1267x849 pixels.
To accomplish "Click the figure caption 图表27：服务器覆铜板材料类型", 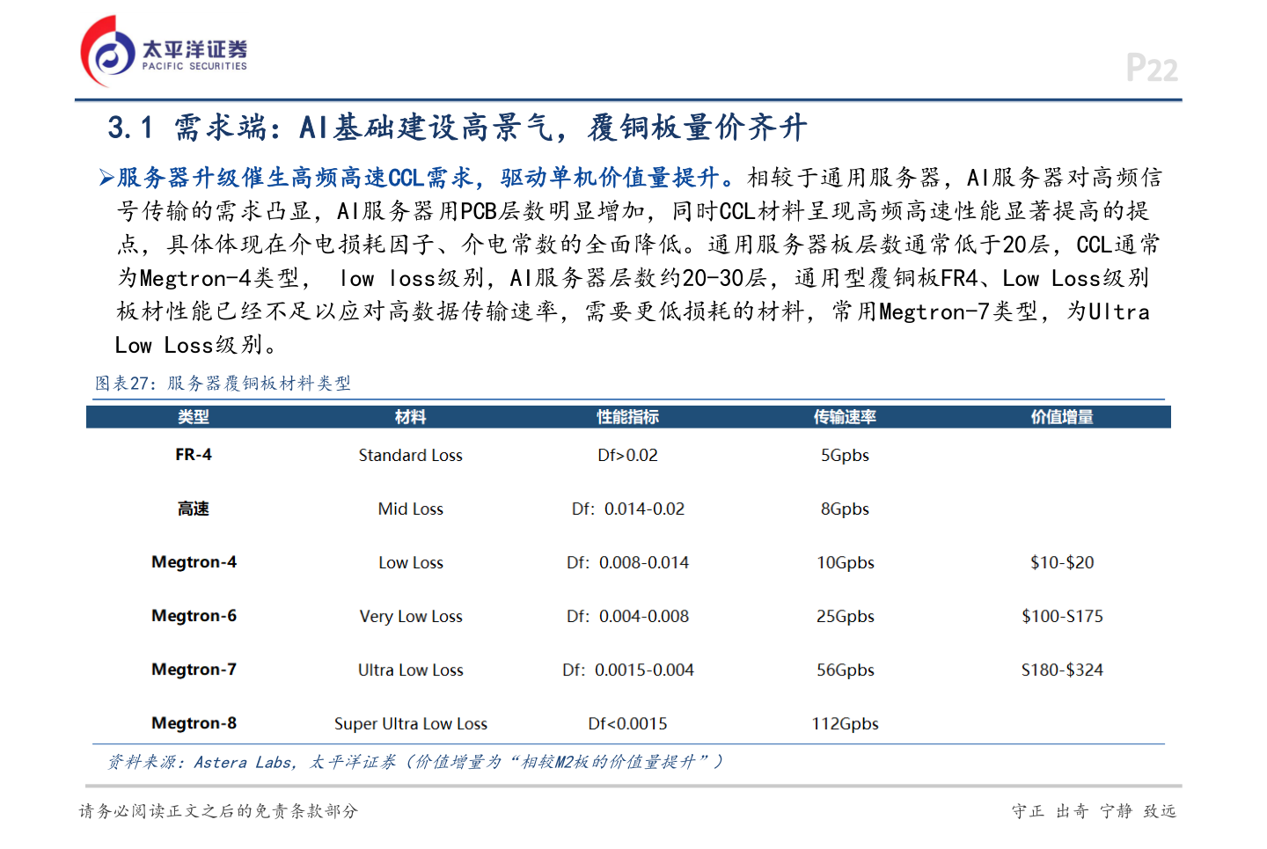I will tap(223, 383).
